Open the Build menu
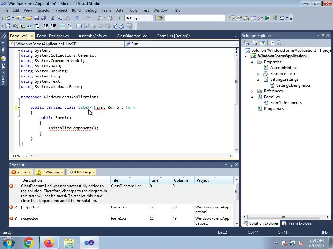The width and height of the screenshot is (333, 249). [76, 10]
